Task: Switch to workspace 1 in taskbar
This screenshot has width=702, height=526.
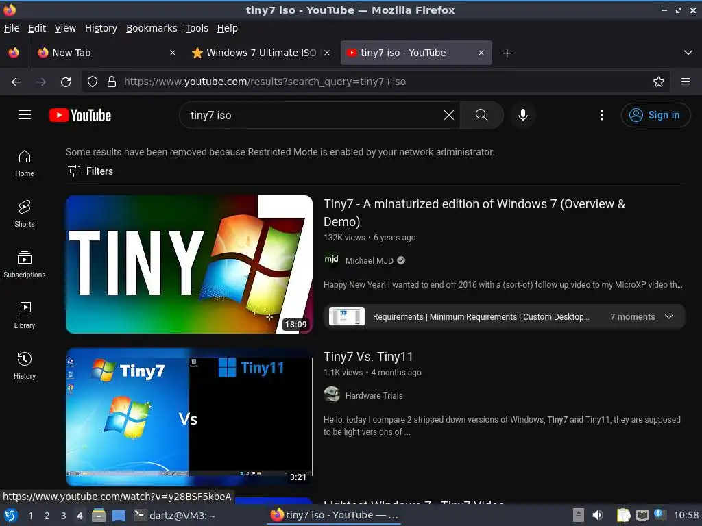Action: (30, 515)
